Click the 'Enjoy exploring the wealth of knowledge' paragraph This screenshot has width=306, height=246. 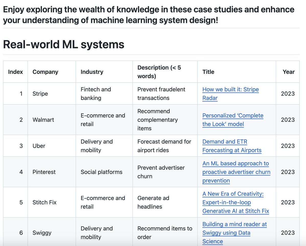click(x=149, y=15)
